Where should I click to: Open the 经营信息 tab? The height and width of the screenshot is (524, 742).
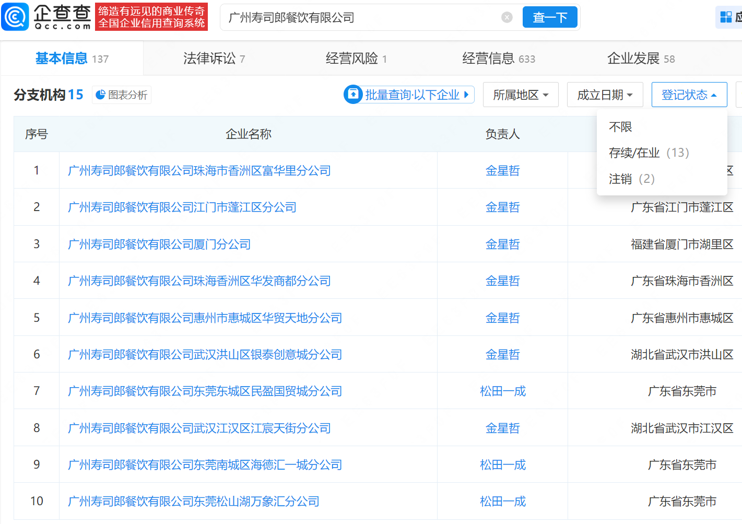coord(499,59)
